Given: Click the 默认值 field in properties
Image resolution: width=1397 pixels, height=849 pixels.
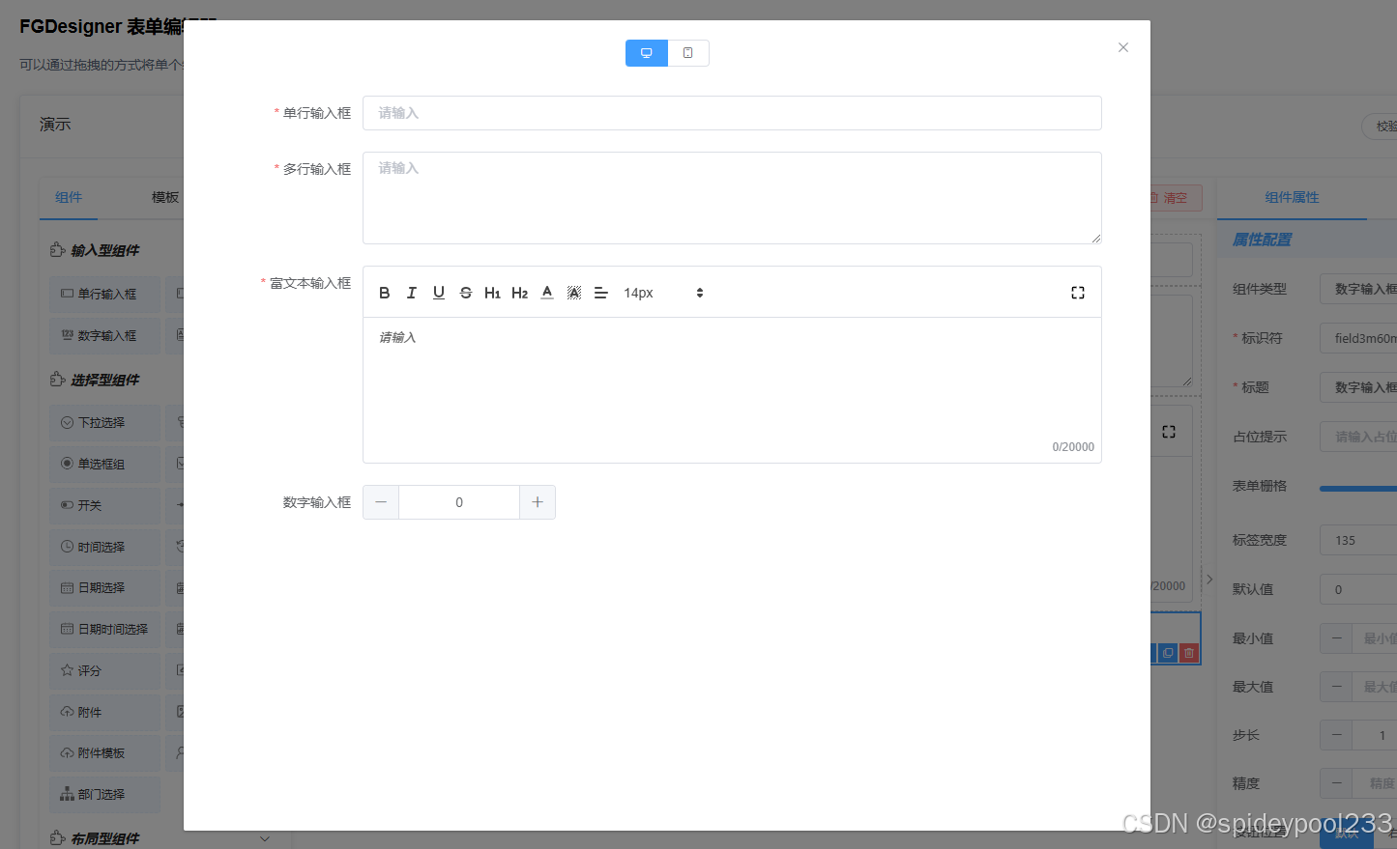Looking at the screenshot, I should [1358, 589].
